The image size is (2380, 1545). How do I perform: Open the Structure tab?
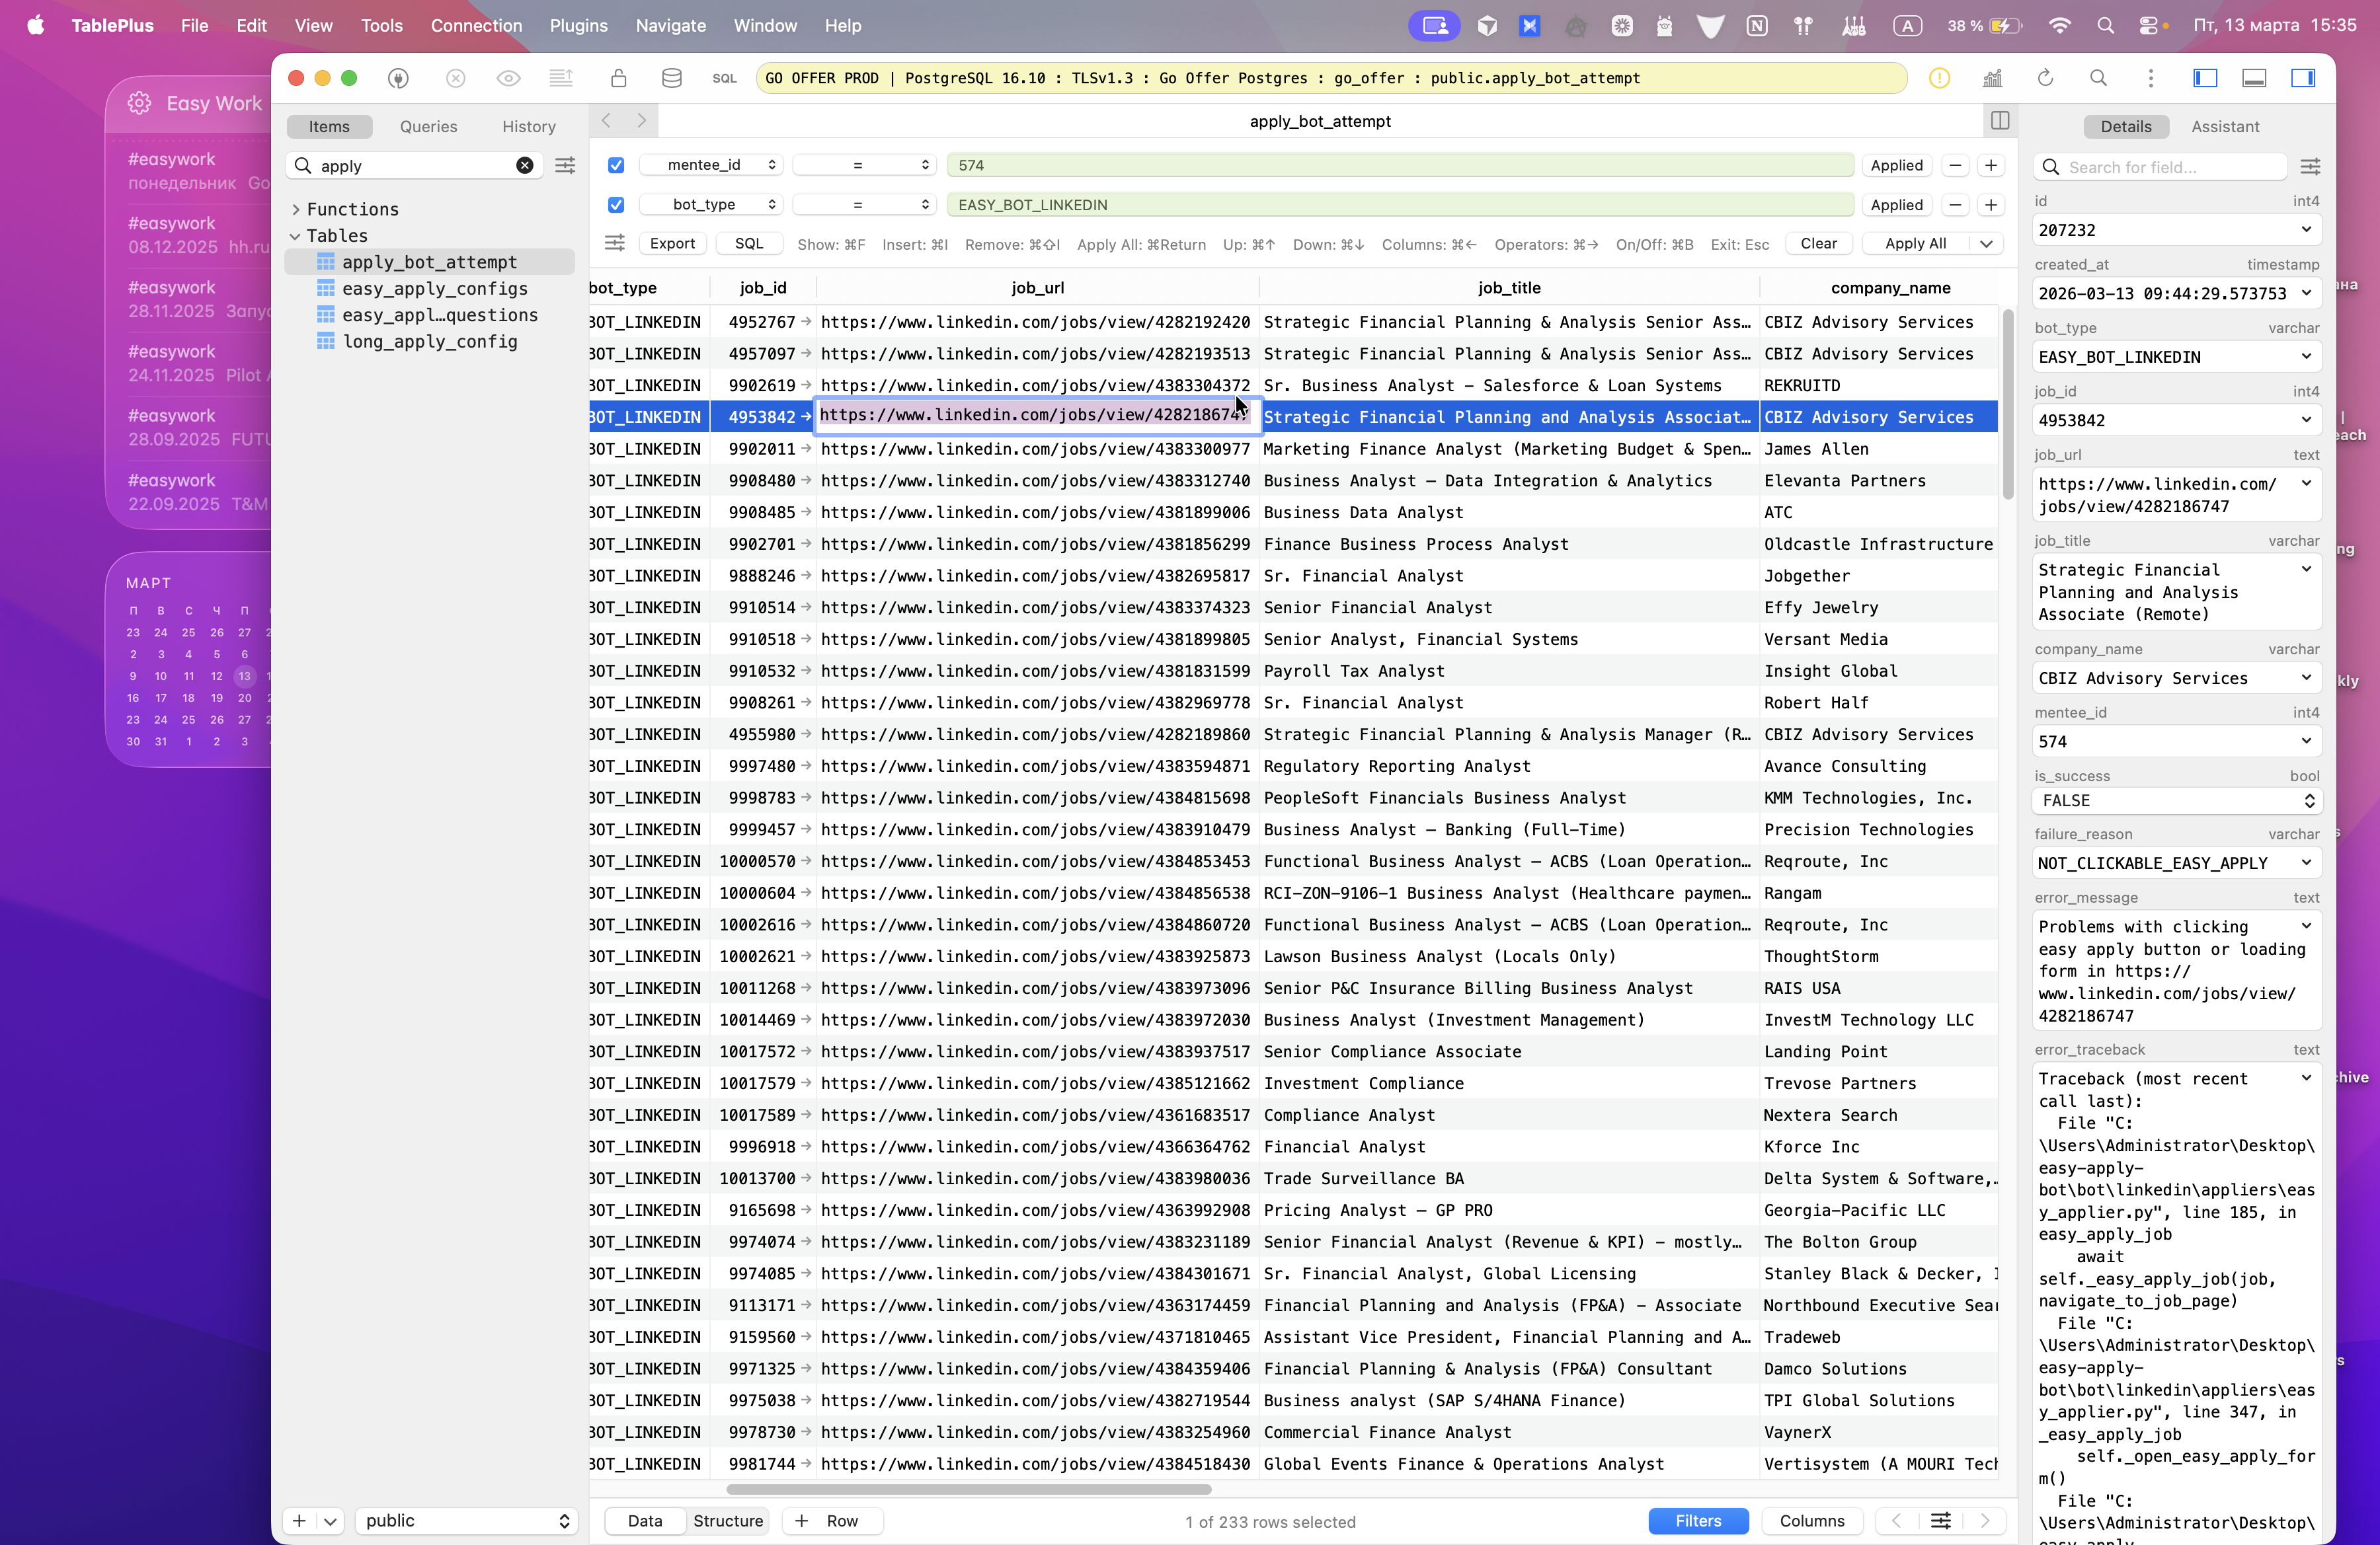tap(727, 1520)
